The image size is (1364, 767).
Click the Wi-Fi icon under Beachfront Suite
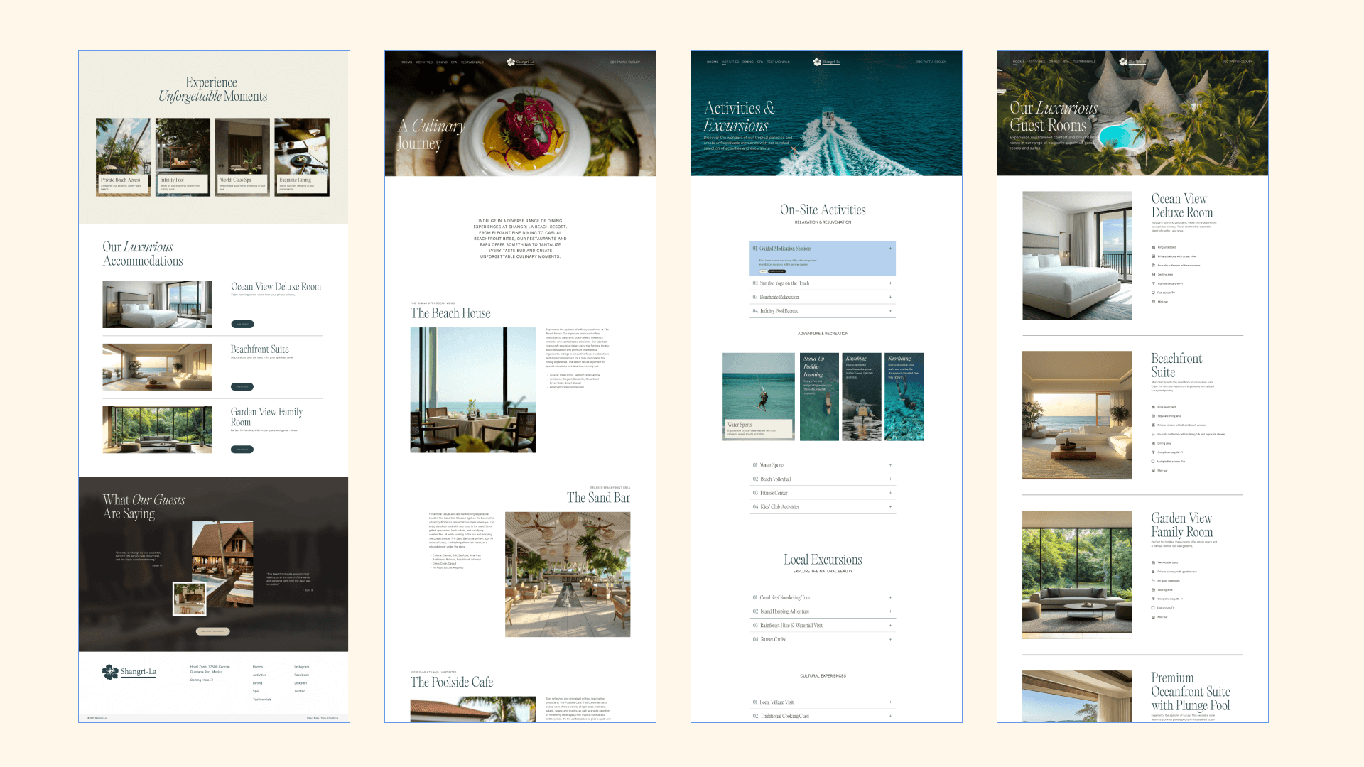point(1153,452)
